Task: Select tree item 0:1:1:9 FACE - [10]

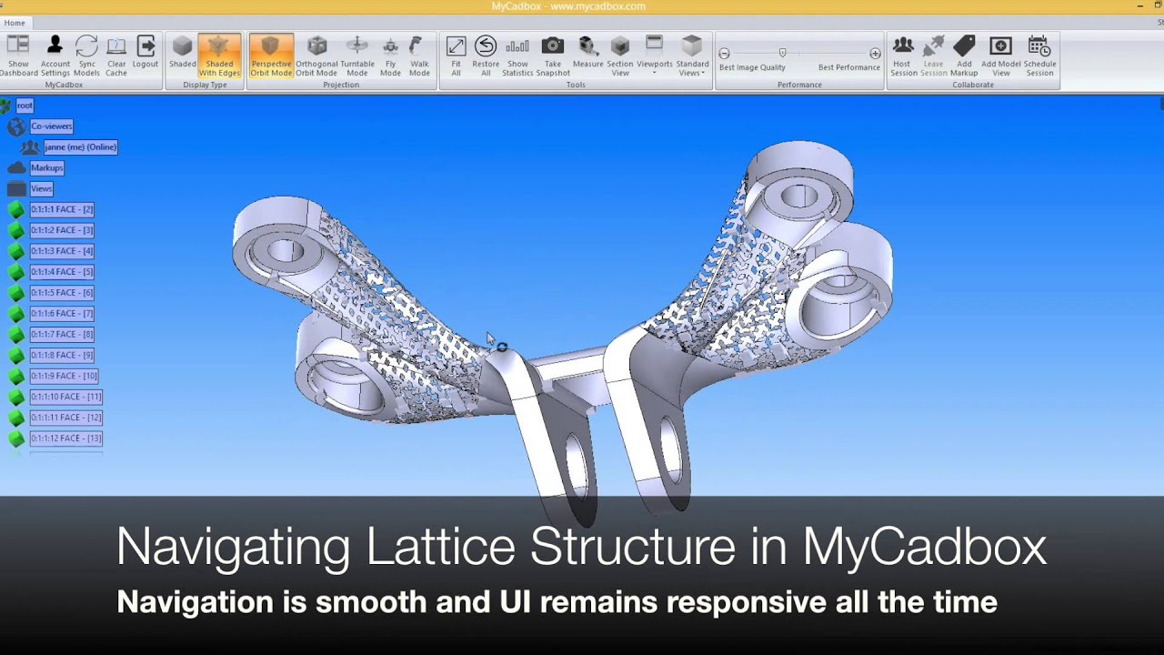Action: [x=64, y=377]
